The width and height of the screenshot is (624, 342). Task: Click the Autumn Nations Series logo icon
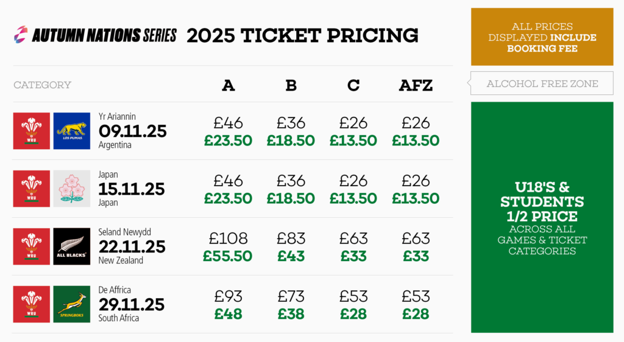[21, 35]
